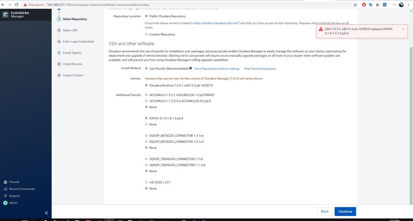Select Use Parcels (Recommended) install method

pyautogui.click(x=146, y=69)
